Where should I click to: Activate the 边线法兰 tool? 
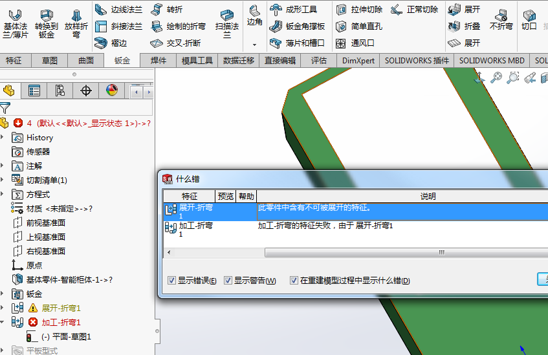point(118,10)
